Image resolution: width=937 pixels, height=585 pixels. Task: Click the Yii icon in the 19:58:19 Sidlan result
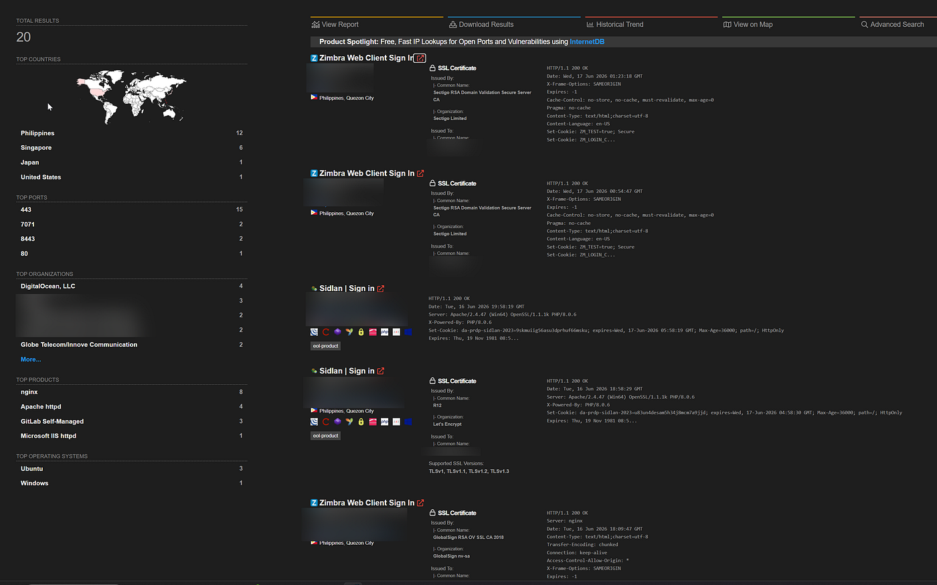click(349, 332)
